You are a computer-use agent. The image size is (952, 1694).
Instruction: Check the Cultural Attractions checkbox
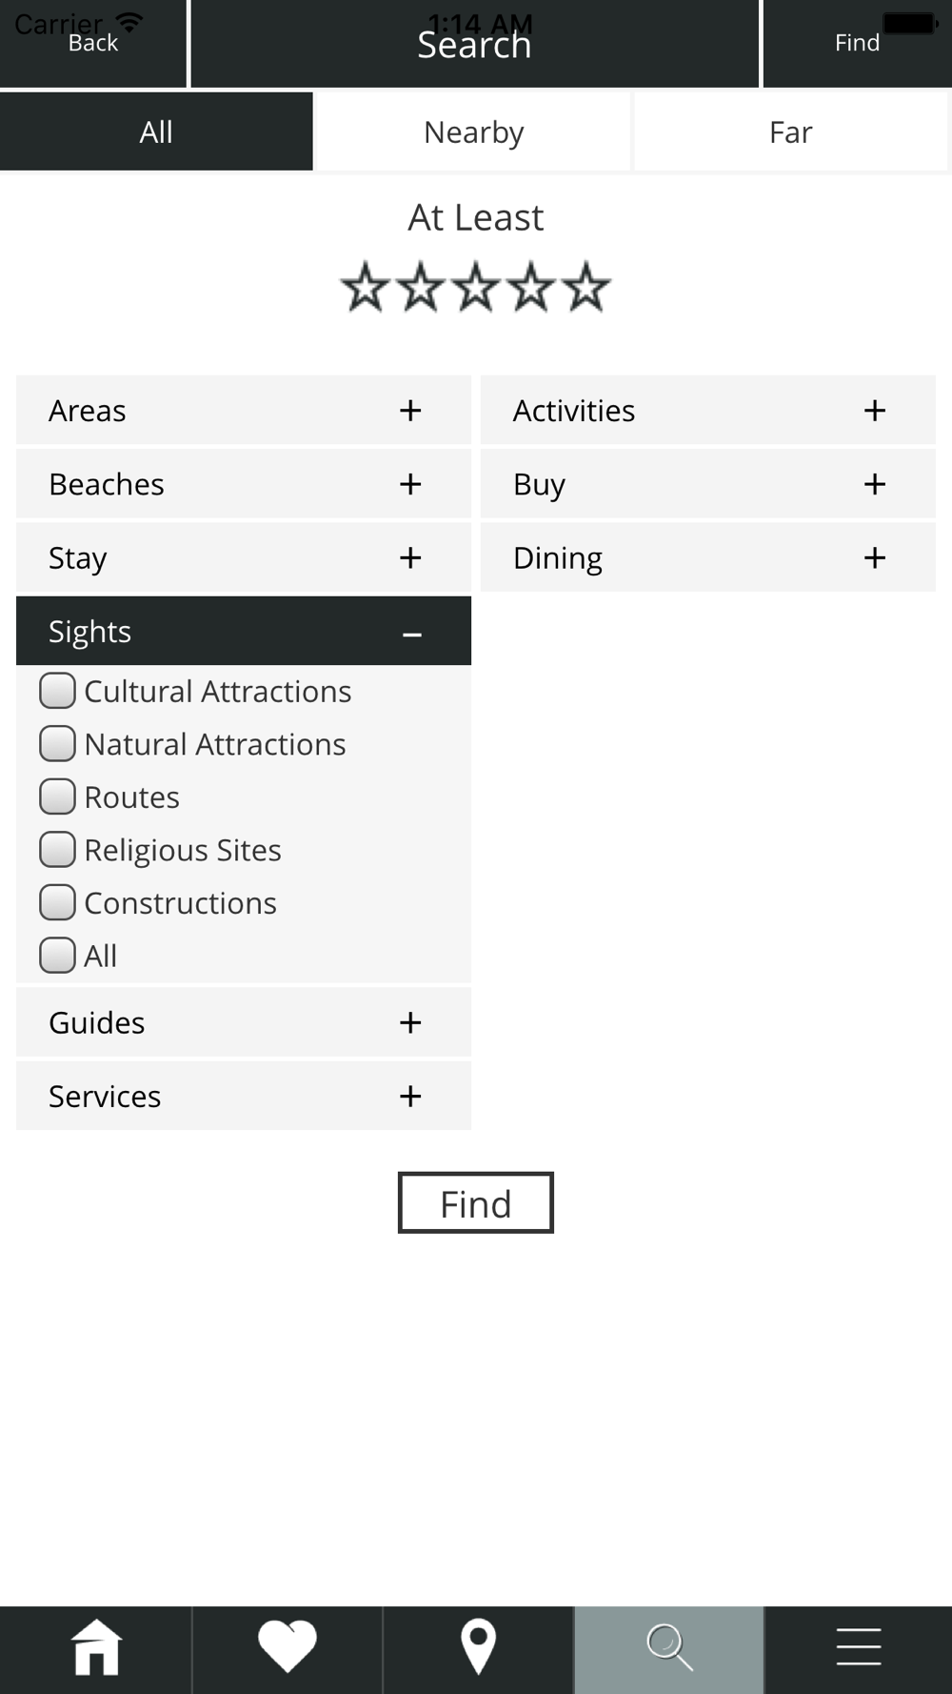tap(57, 691)
